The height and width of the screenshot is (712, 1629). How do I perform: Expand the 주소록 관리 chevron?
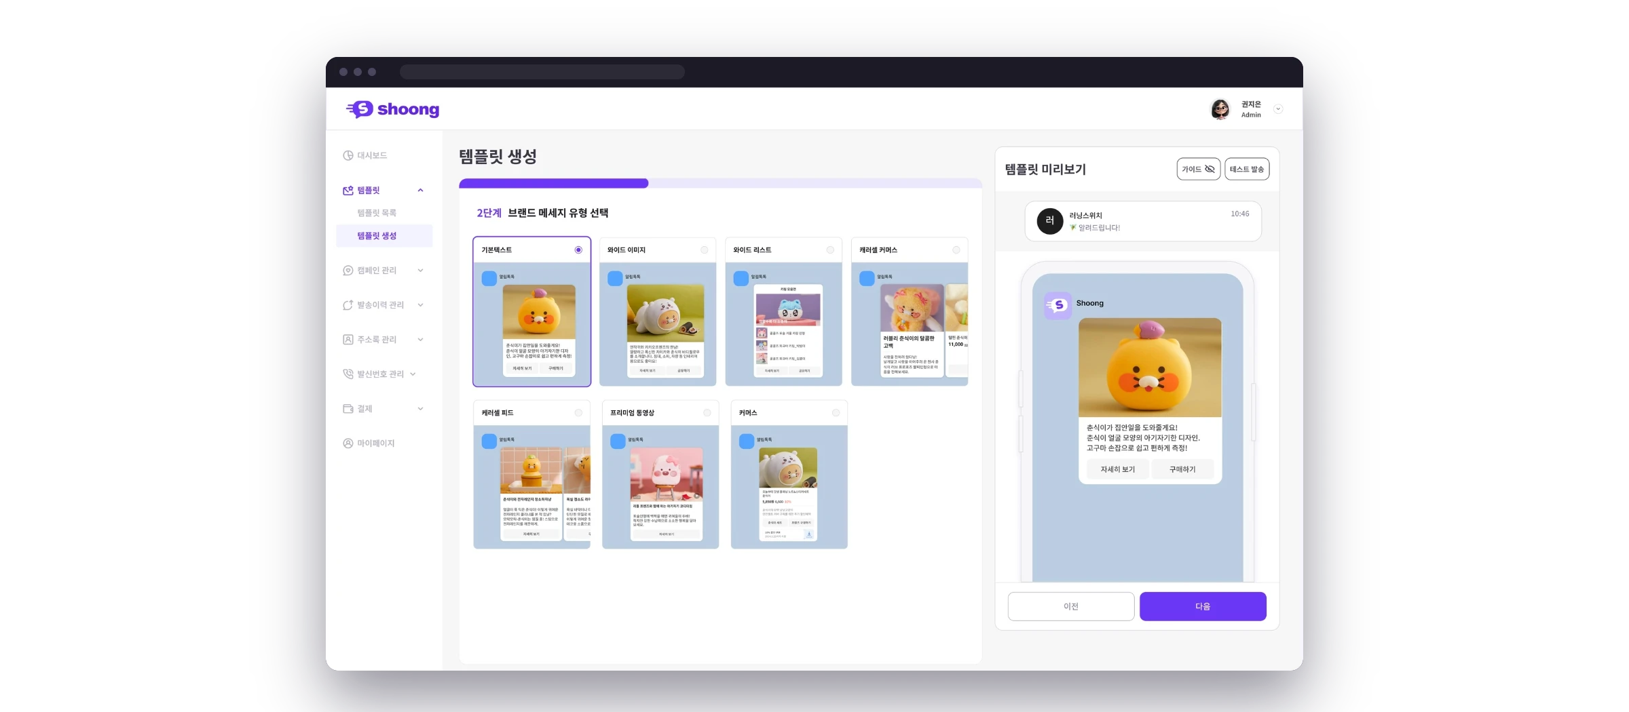[421, 340]
